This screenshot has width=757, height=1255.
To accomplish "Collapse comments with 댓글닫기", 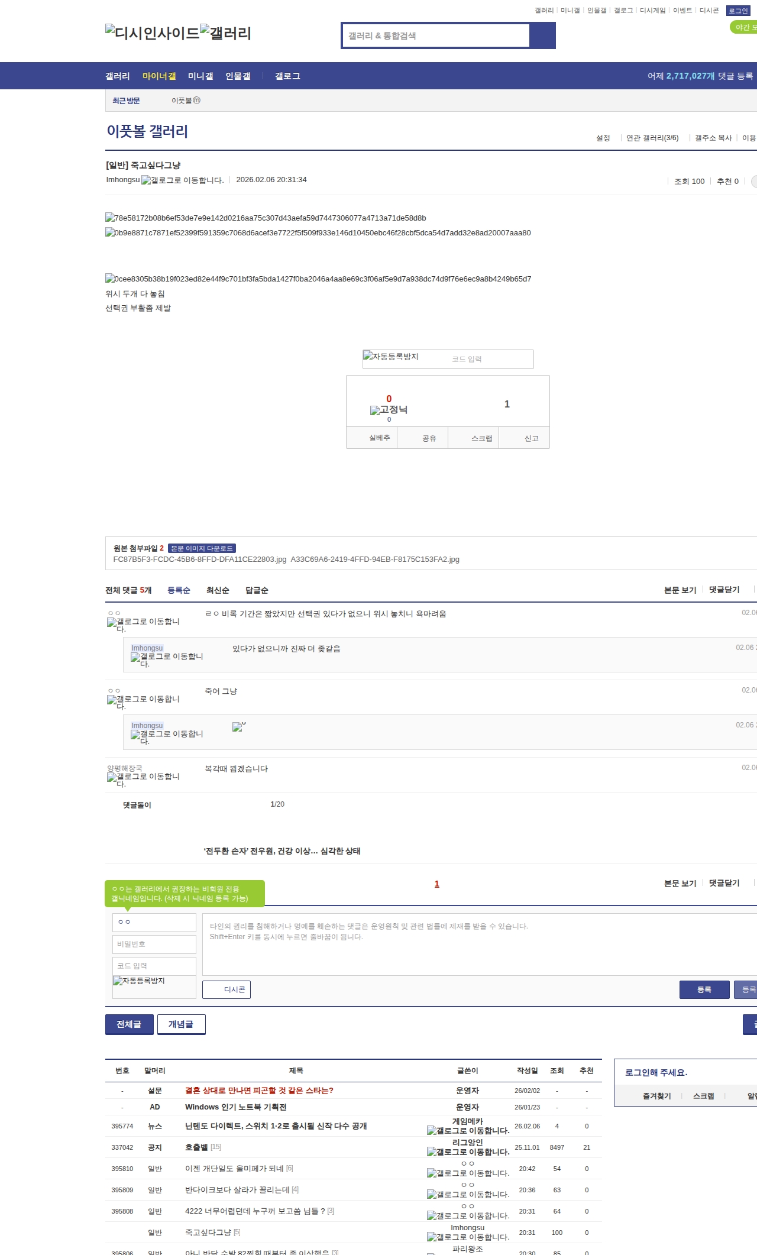I will click(724, 590).
